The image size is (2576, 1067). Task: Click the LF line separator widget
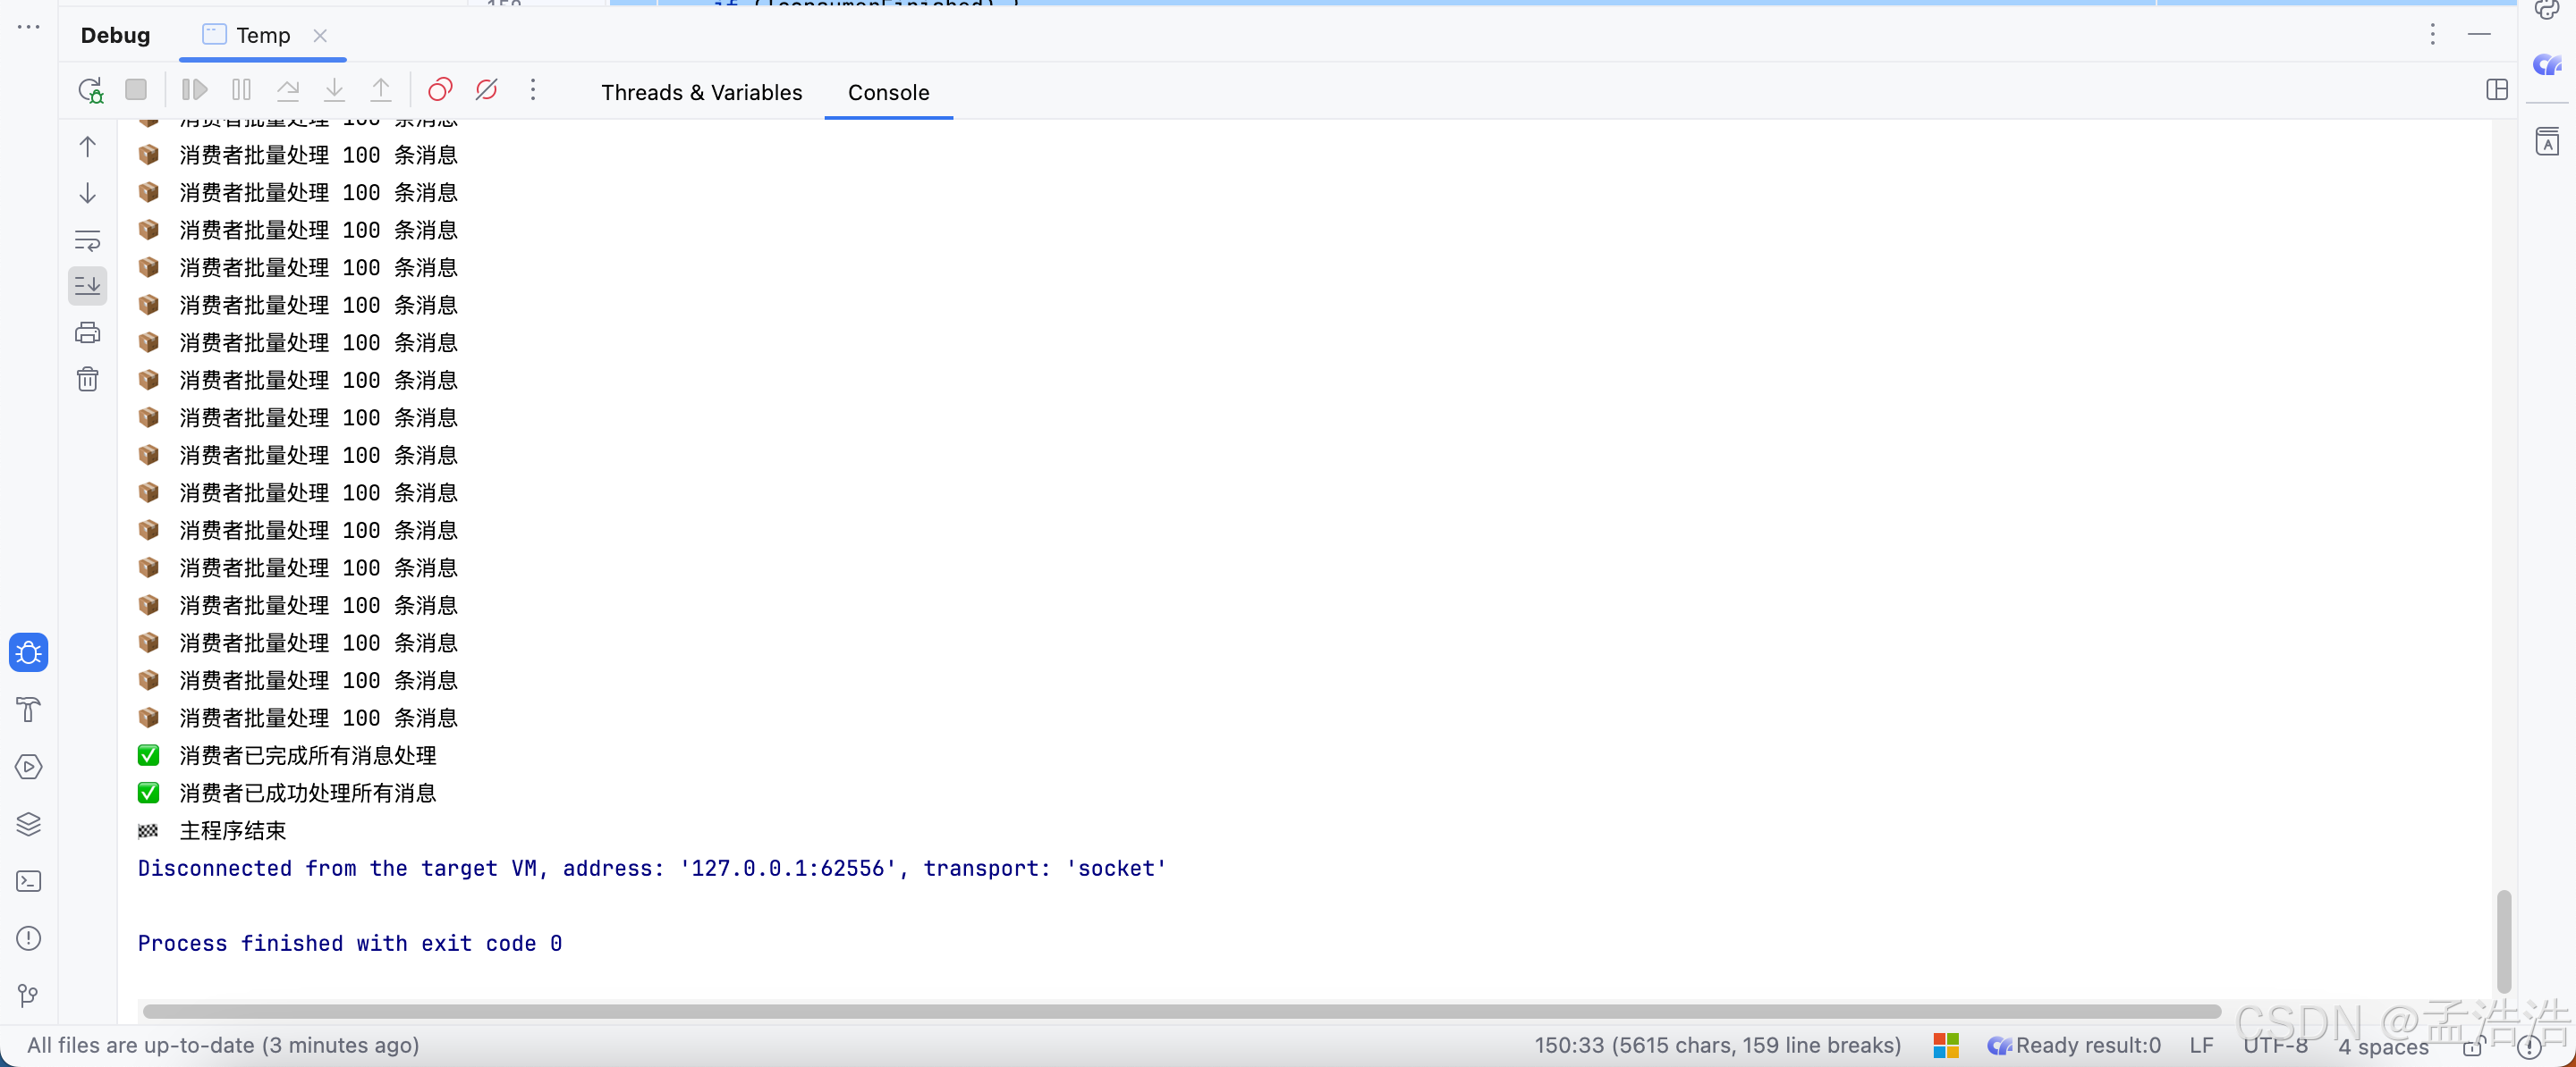(x=2200, y=1045)
